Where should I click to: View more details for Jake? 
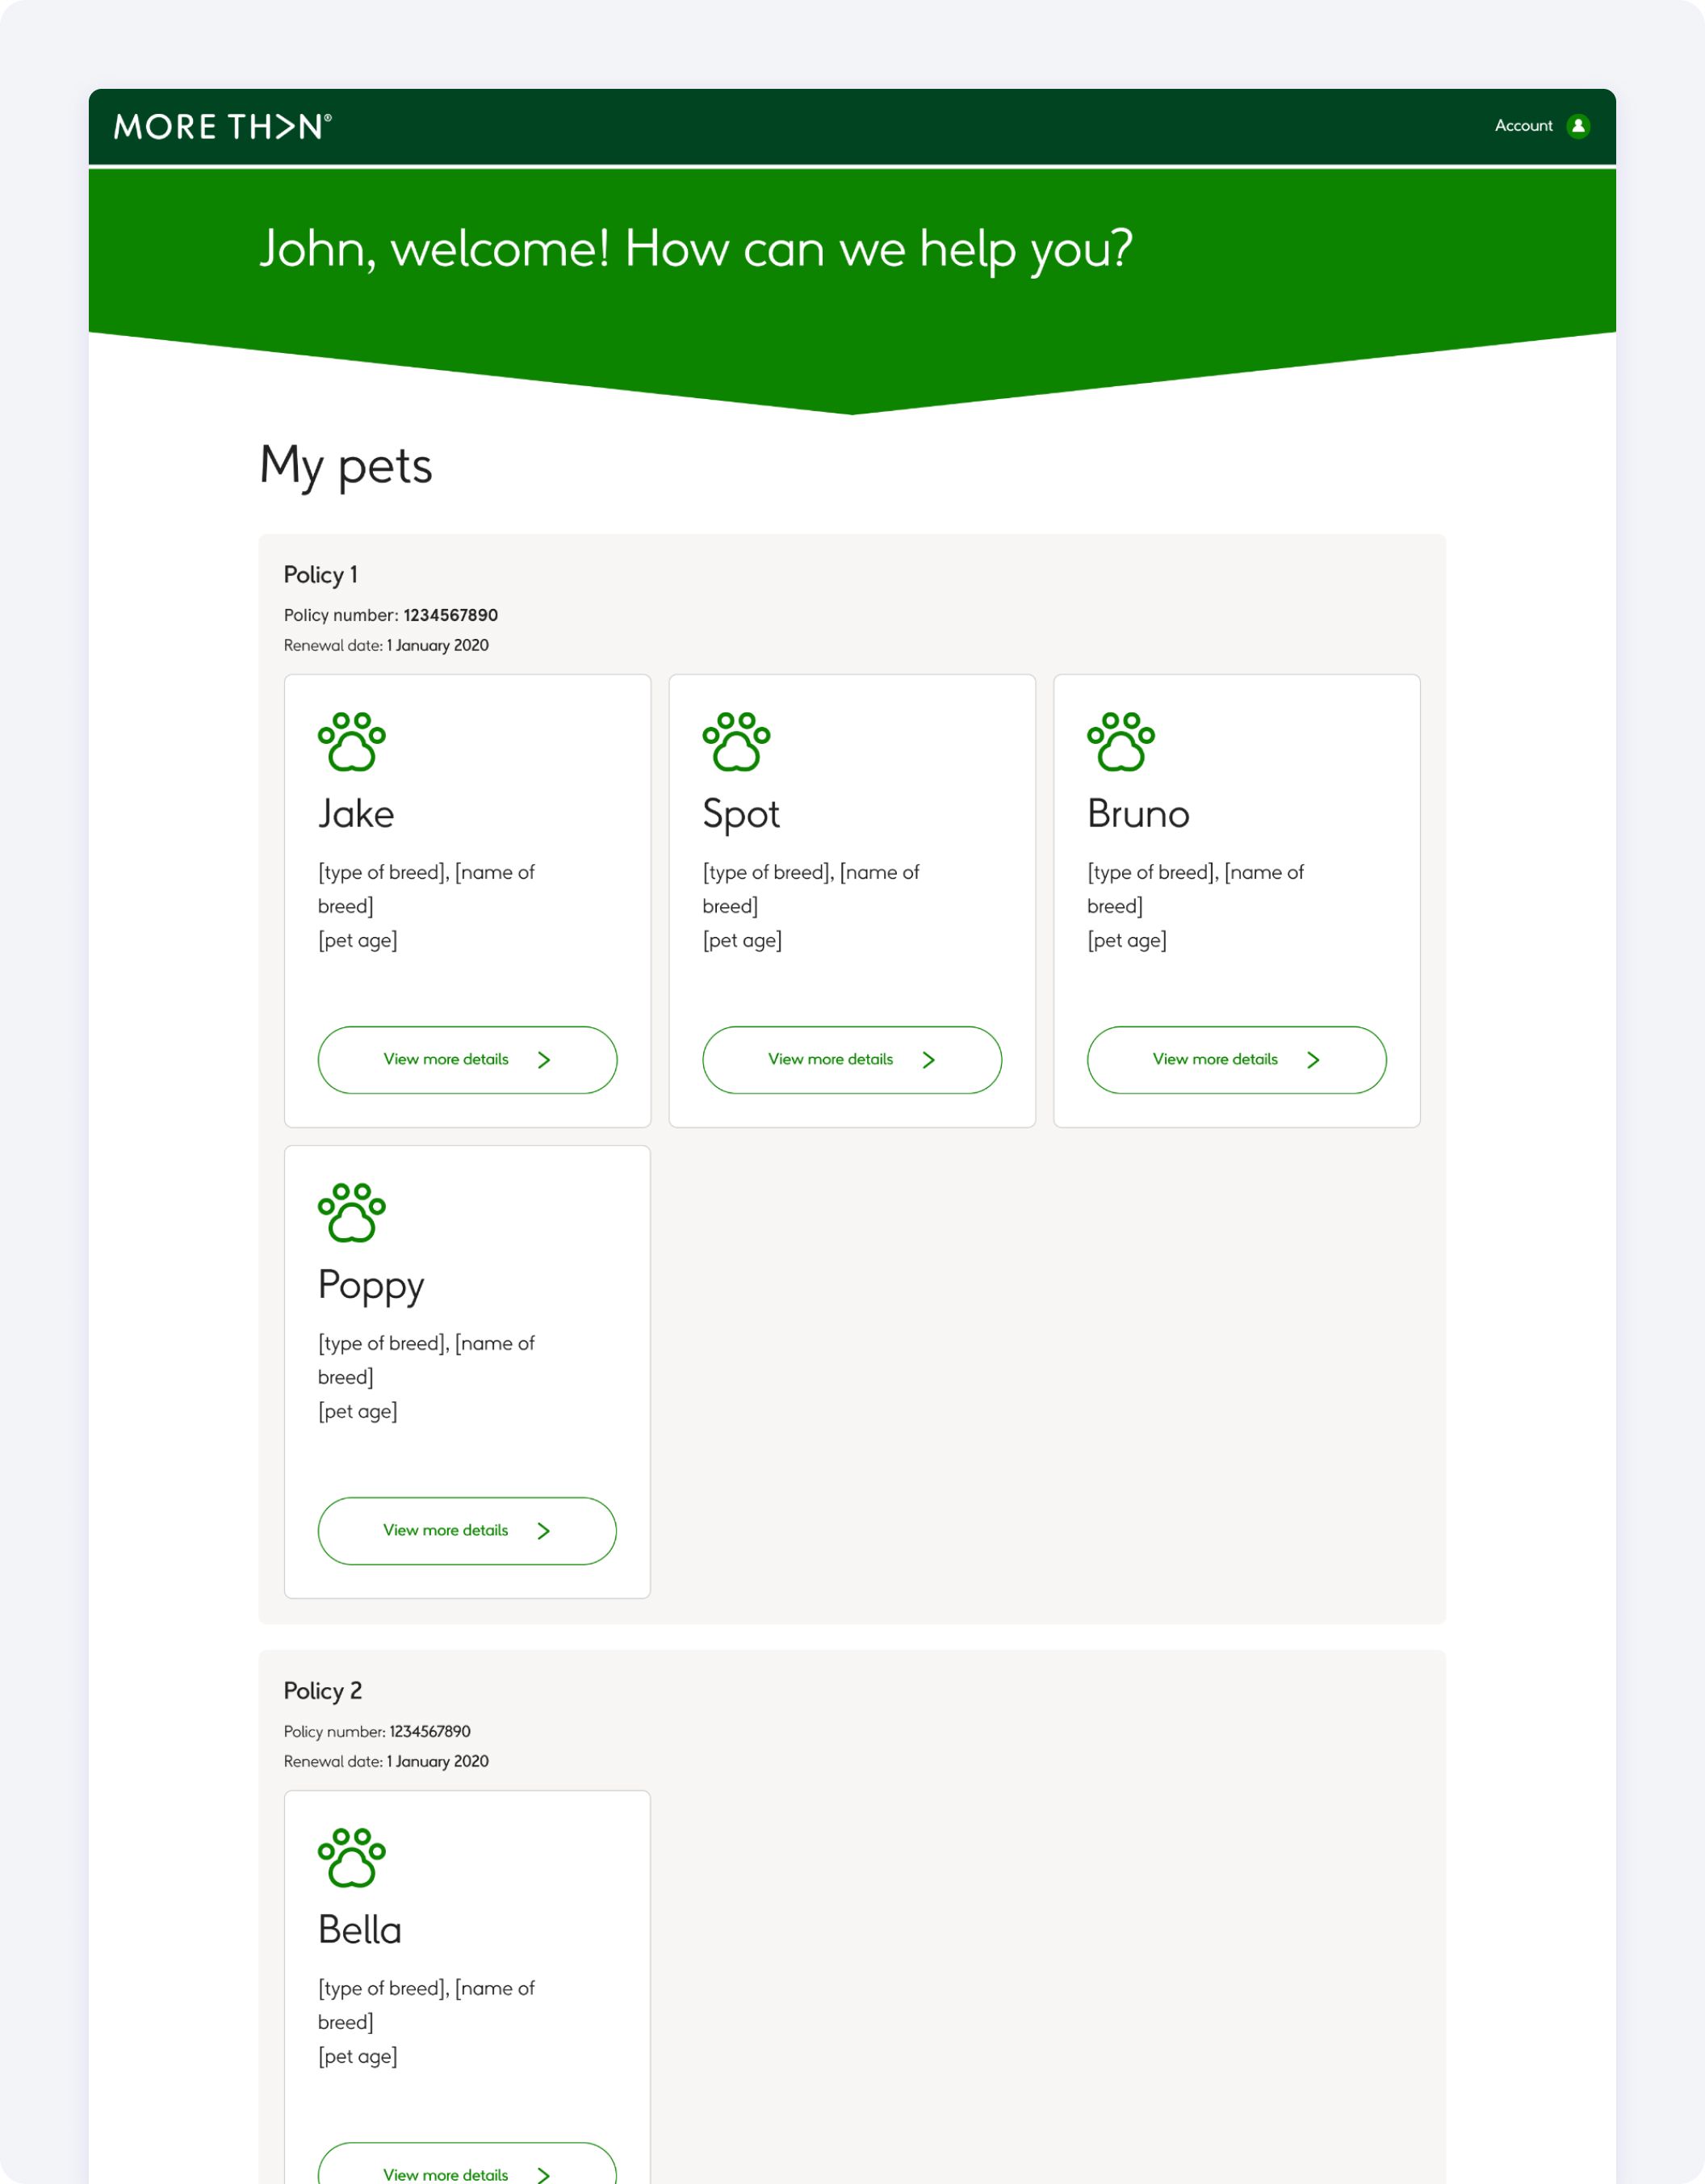[466, 1060]
